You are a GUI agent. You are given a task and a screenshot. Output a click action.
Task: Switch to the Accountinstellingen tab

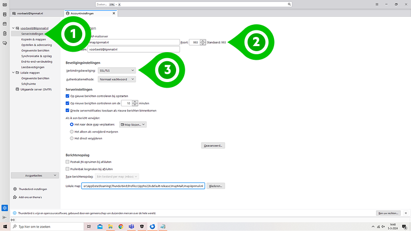point(91,13)
